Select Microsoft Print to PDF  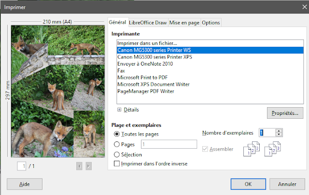point(210,77)
